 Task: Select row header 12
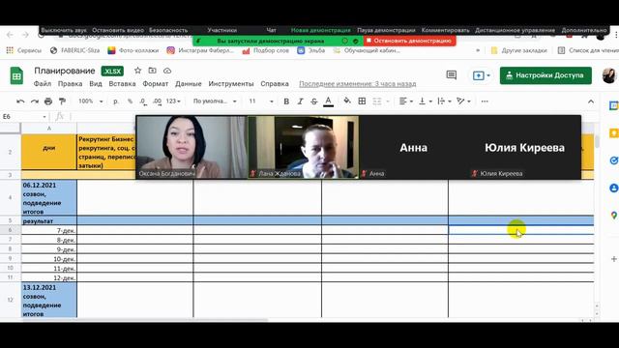[11, 300]
